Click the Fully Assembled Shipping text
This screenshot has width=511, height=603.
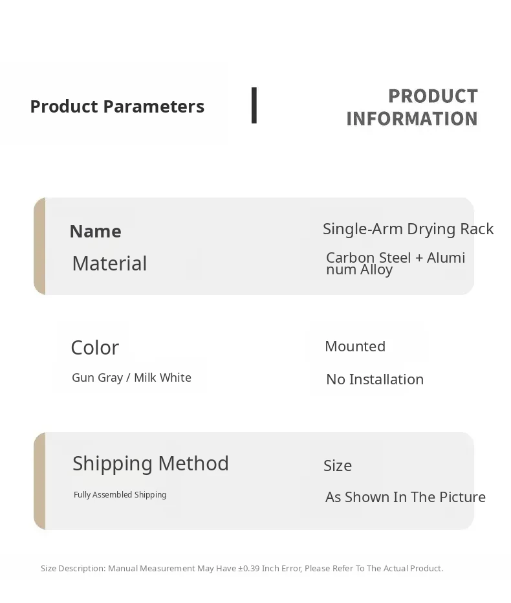[120, 495]
